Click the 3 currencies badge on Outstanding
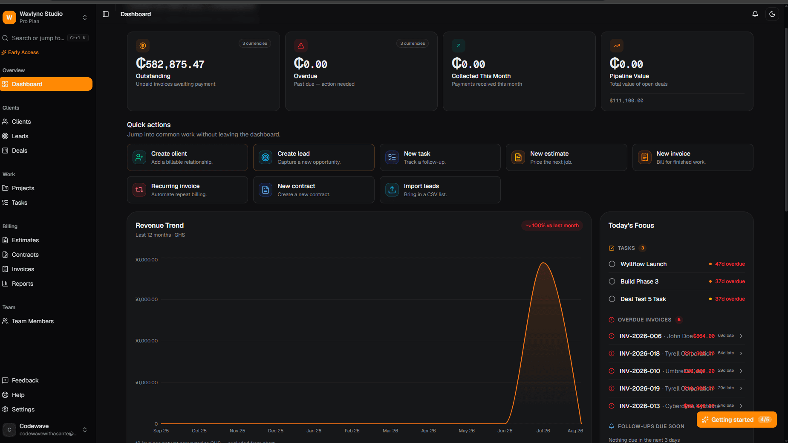This screenshot has height=443, width=788. 255,43
